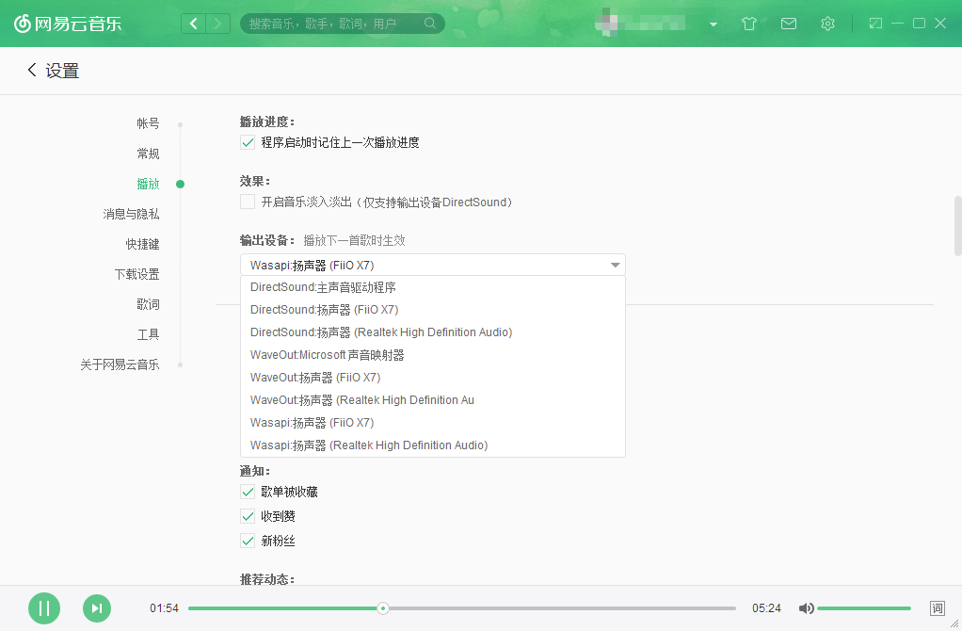This screenshot has width=962, height=631.
Task: Open the settings gear icon
Action: tap(827, 24)
